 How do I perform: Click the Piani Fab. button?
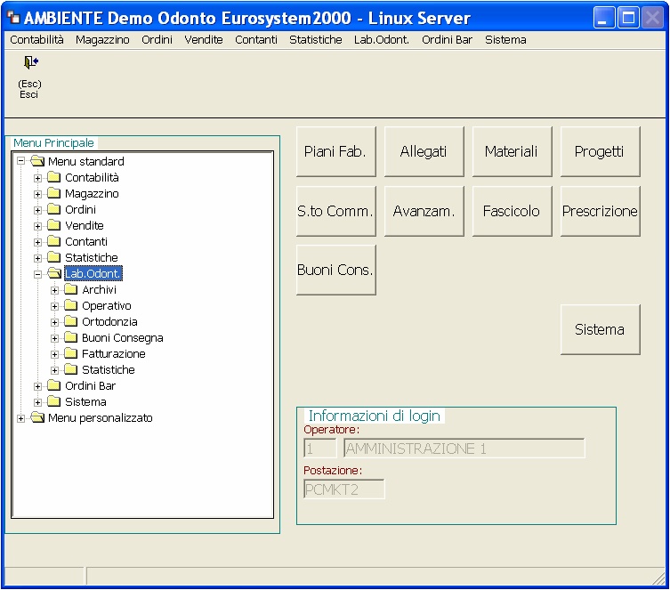[335, 151]
